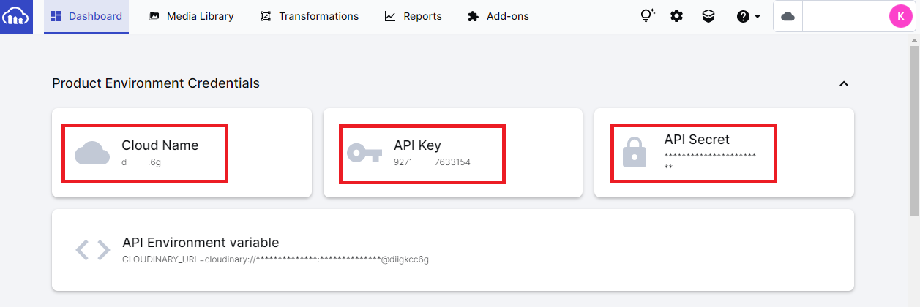Image resolution: width=920 pixels, height=307 pixels.
Task: Open the Add-ons tab
Action: (x=498, y=16)
